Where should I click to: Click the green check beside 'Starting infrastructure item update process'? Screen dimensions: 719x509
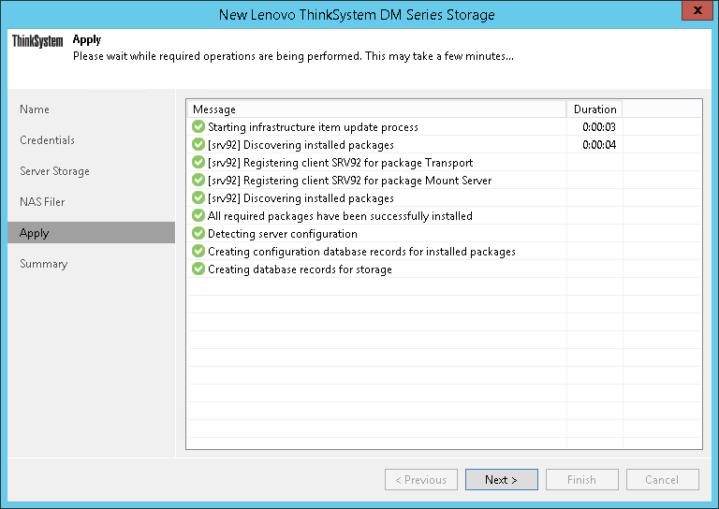[x=198, y=126]
